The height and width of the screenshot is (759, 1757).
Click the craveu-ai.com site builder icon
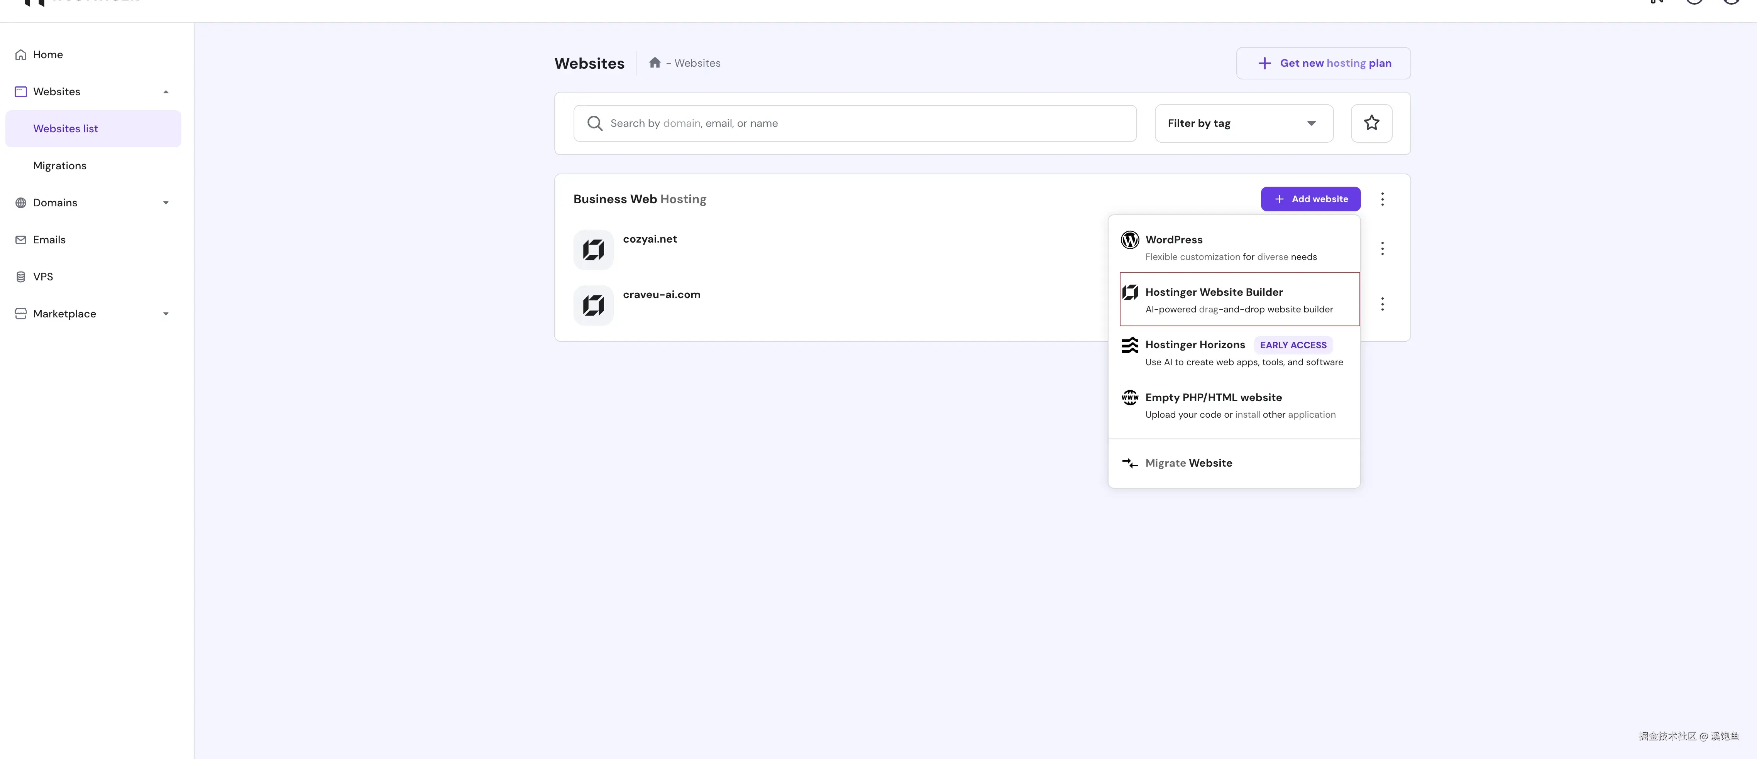593,305
